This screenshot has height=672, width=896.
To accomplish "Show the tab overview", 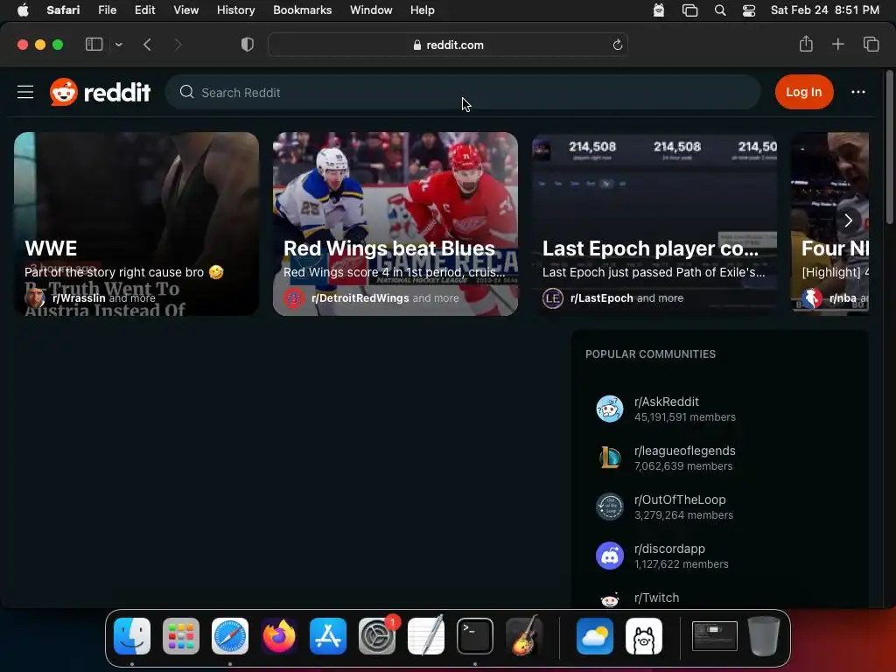I will 871,44.
